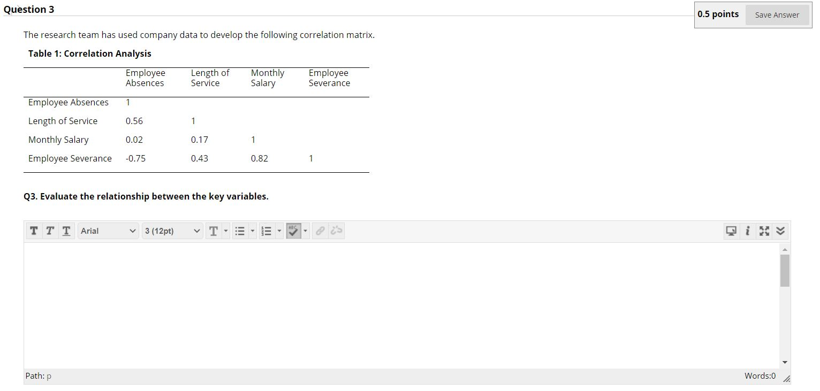This screenshot has height=391, width=820.
Task: Click the 'Employee Absences' column header
Action: point(146,78)
